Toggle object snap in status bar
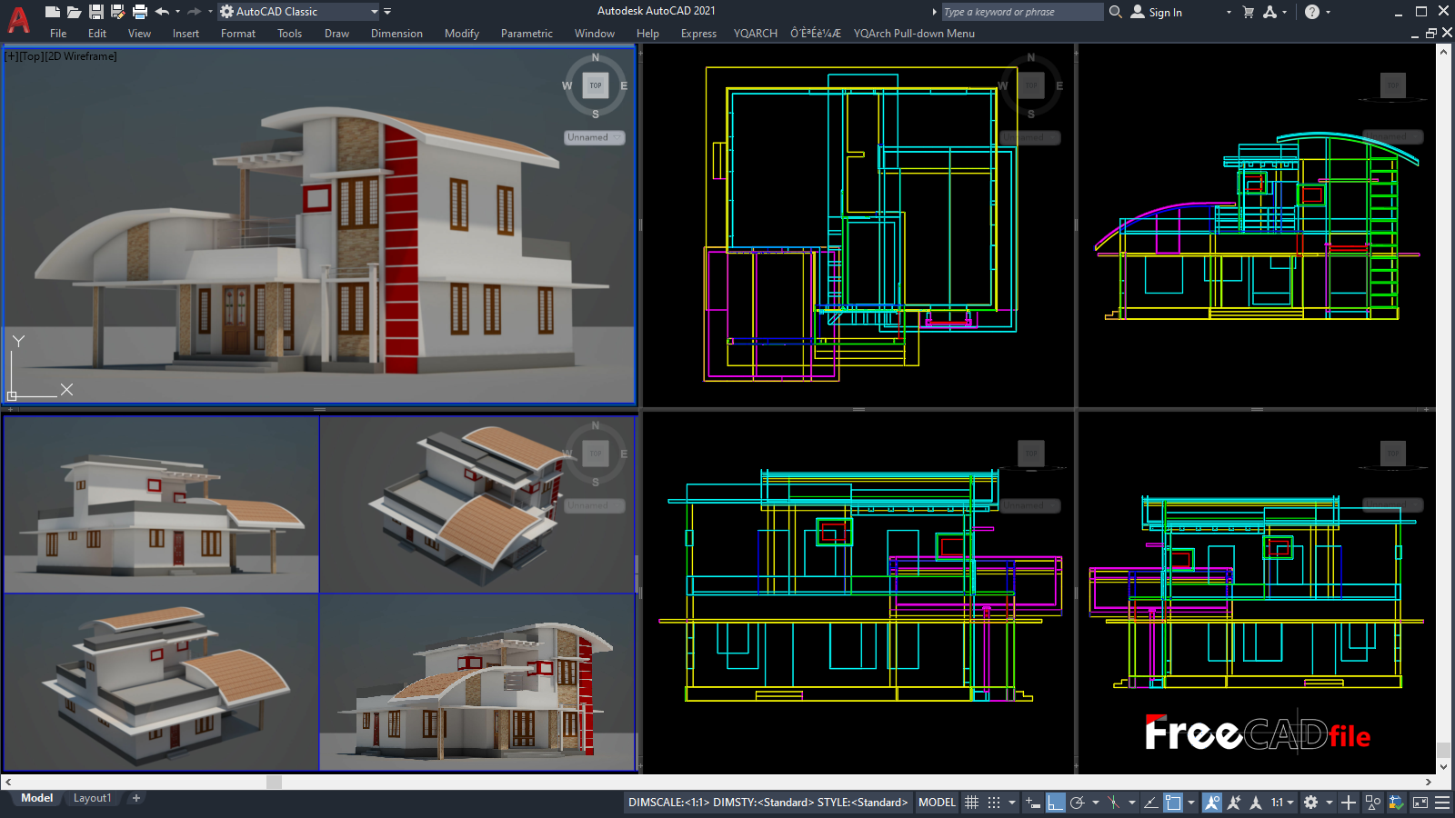The width and height of the screenshot is (1455, 818). click(1173, 803)
